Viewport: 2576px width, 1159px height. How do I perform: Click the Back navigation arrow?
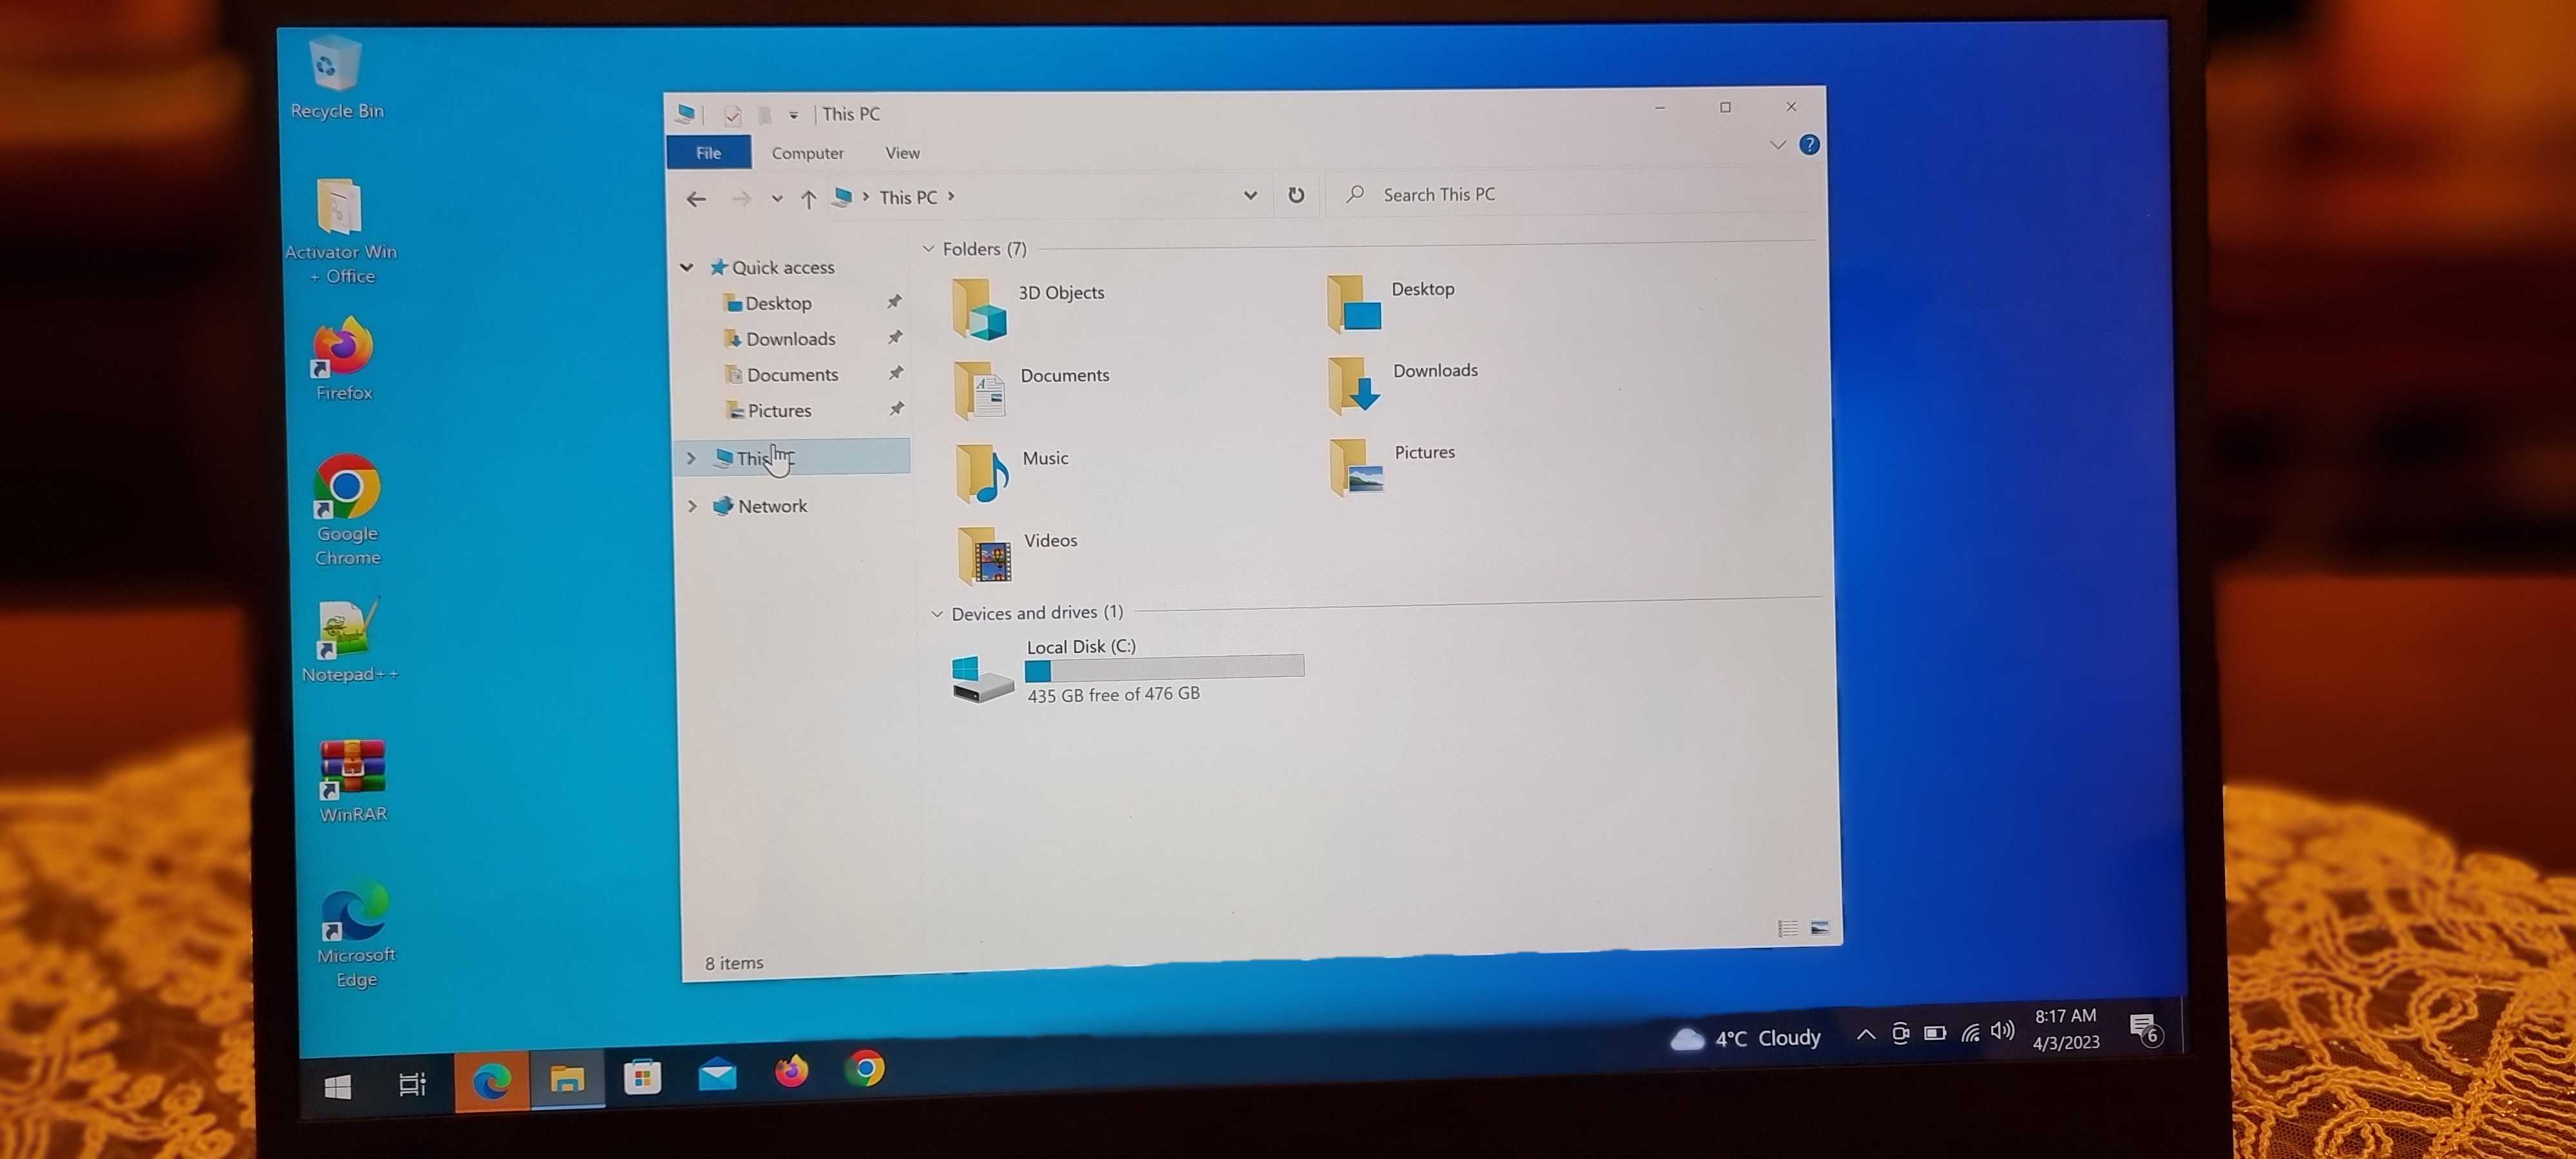pyautogui.click(x=696, y=199)
